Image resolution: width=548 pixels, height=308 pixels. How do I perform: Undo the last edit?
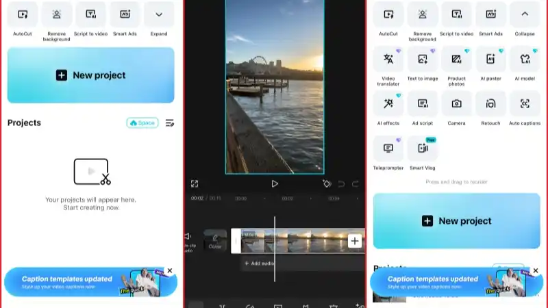(x=341, y=183)
